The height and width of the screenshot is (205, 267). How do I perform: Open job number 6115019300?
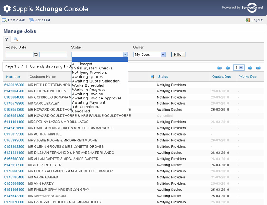[x=14, y=134]
